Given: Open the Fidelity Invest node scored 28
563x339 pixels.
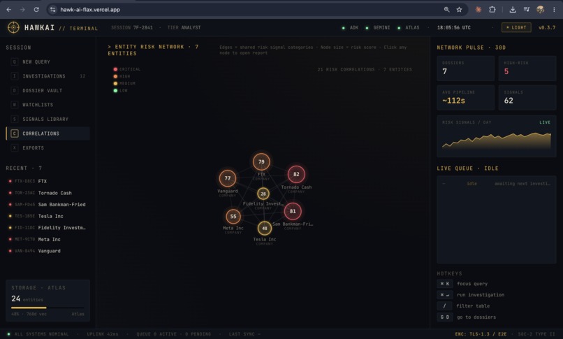Looking at the screenshot, I should click(x=263, y=194).
